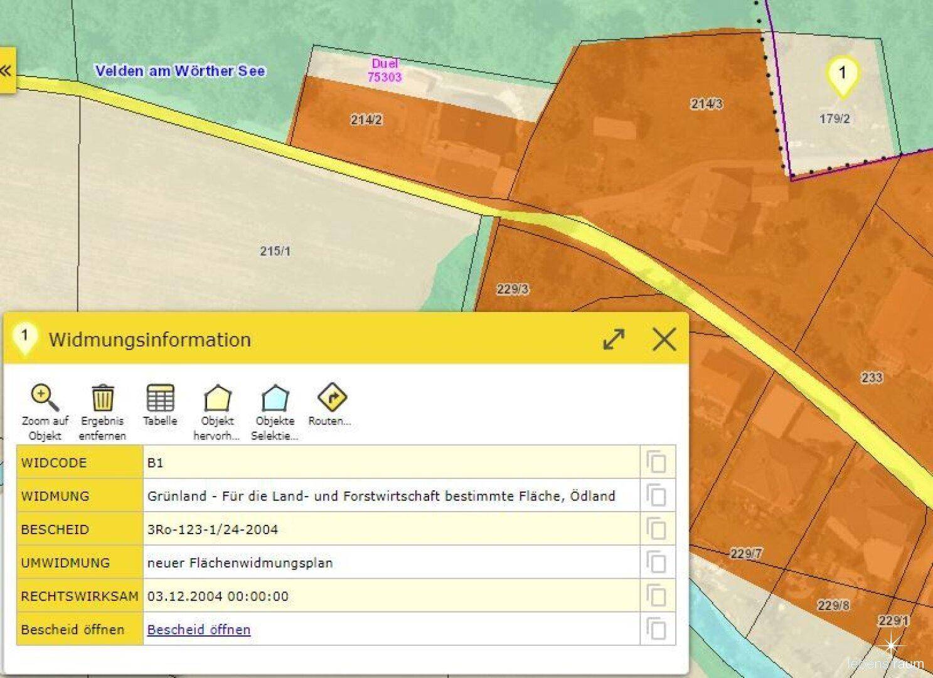Select parcel label 214/2 on map
Image resolution: width=933 pixels, height=678 pixels.
click(366, 120)
